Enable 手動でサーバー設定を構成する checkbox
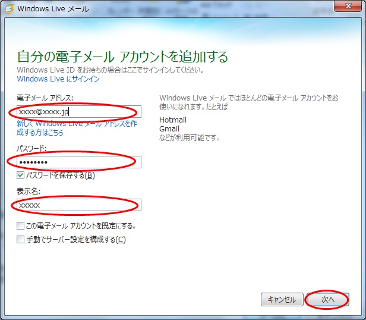The image size is (366, 320). coord(20,239)
